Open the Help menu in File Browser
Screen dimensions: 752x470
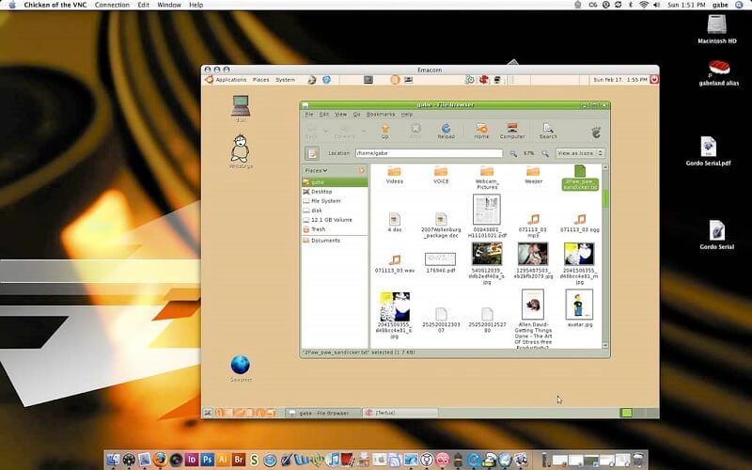[407, 114]
